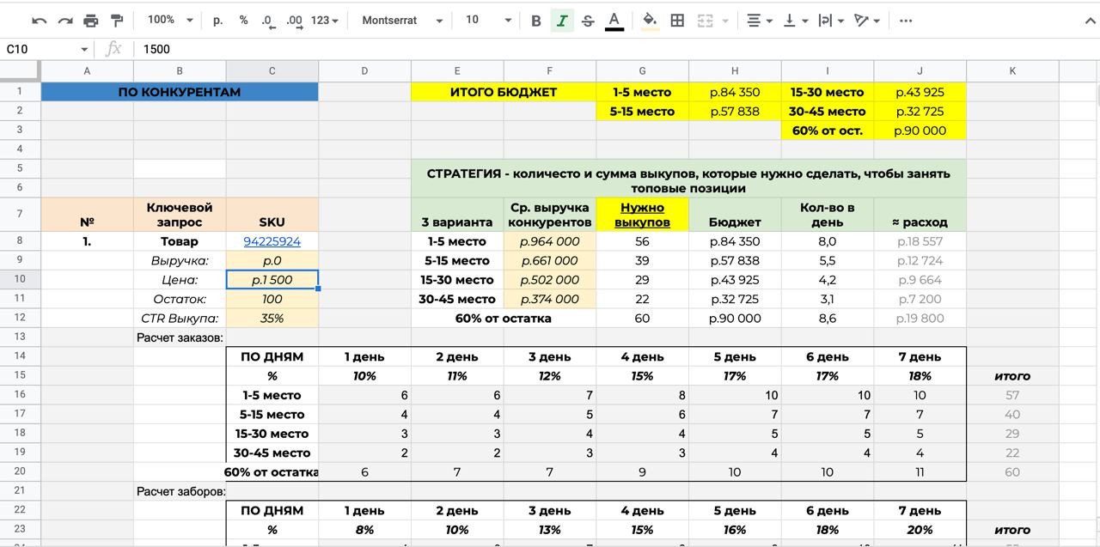Open the horizontal align dropdown
This screenshot has height=547, width=1100.
pos(759,21)
